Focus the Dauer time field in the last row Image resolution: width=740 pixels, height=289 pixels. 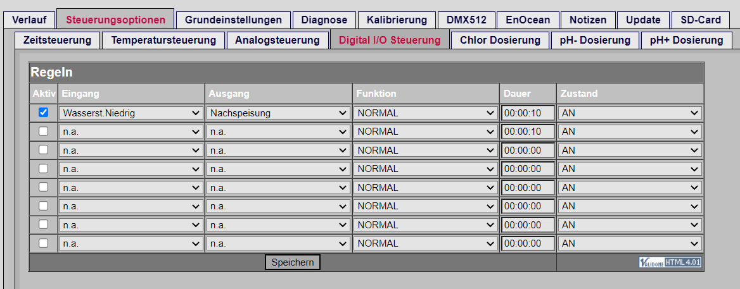point(528,243)
